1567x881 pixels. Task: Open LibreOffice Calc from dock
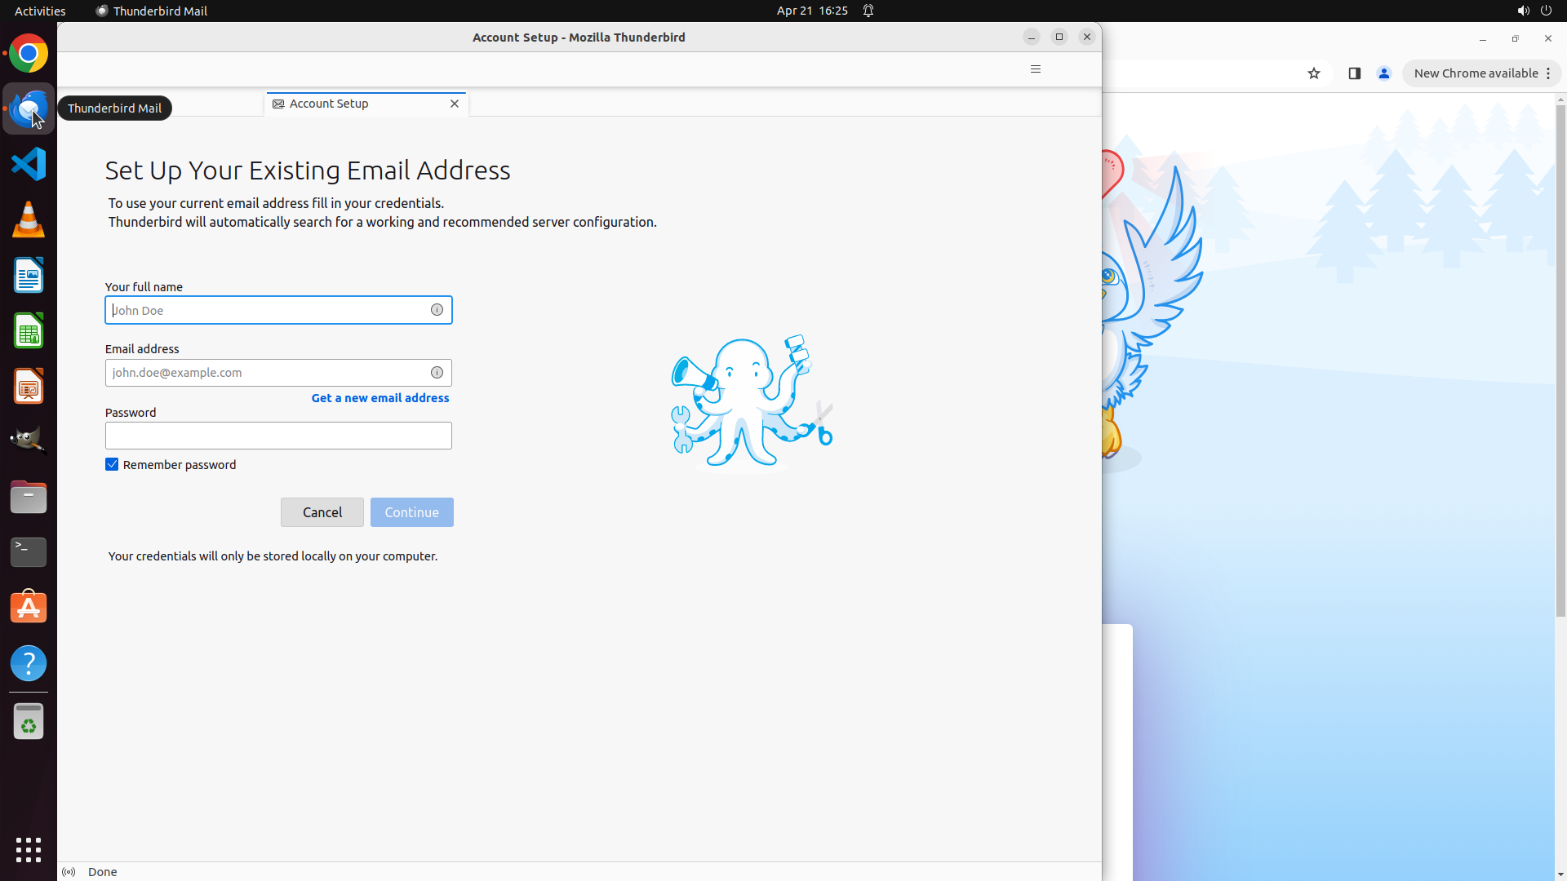(29, 331)
